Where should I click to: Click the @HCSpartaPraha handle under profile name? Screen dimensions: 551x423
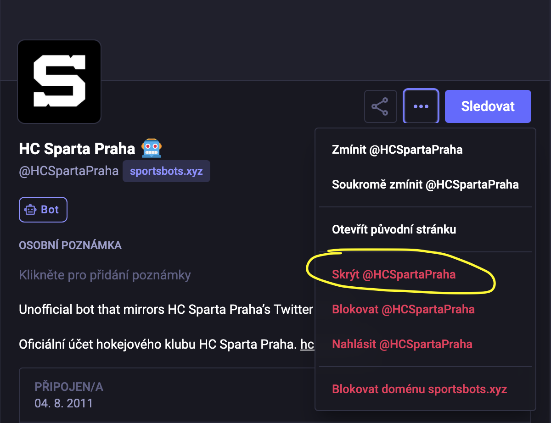(x=69, y=172)
